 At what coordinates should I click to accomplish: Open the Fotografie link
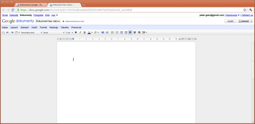tap(38, 15)
